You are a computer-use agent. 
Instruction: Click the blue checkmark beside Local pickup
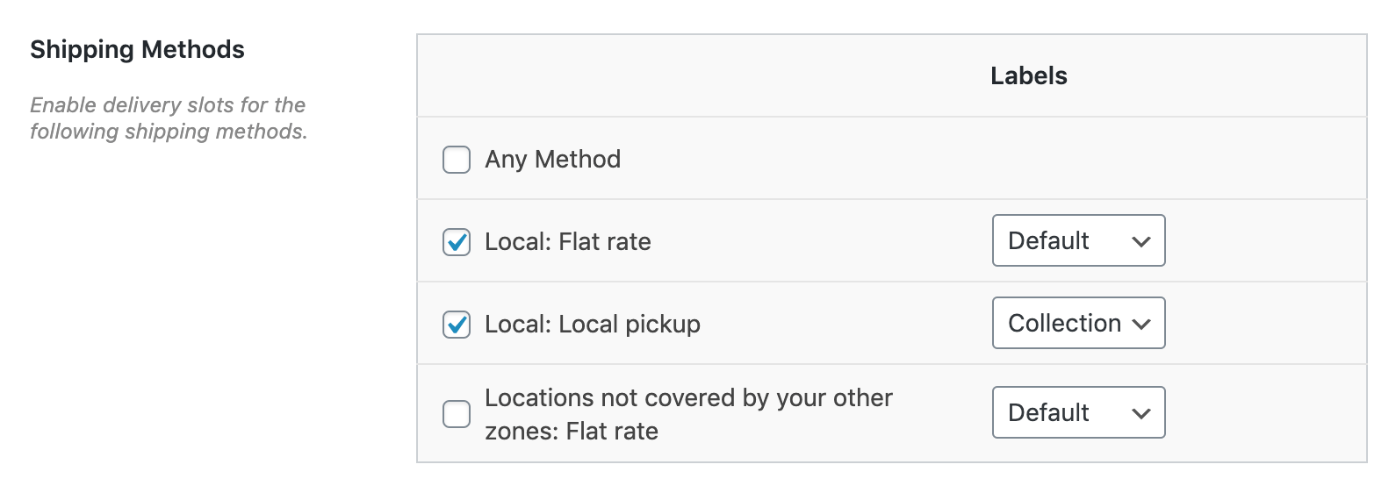[457, 325]
